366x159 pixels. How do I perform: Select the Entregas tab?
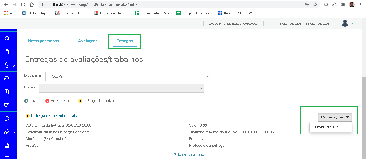[x=125, y=41]
